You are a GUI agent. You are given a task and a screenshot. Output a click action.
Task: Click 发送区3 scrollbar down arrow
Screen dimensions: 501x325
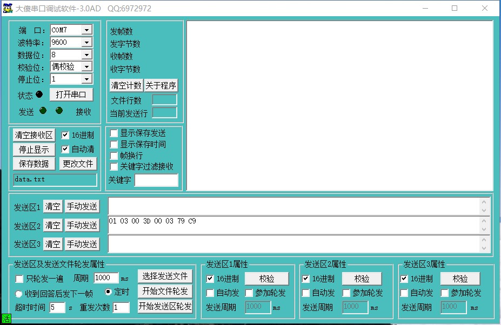pos(484,248)
